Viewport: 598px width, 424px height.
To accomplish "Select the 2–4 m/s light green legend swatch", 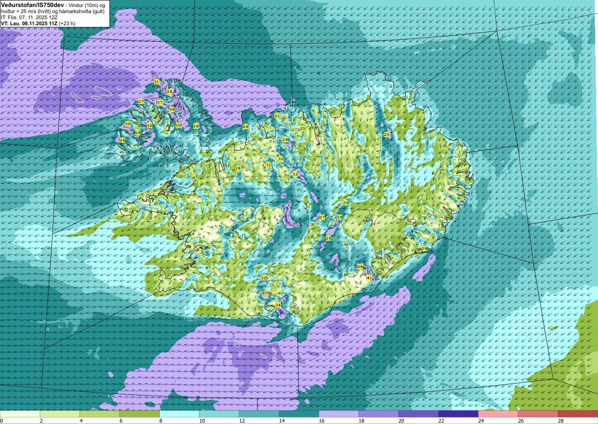I will 60,414.
